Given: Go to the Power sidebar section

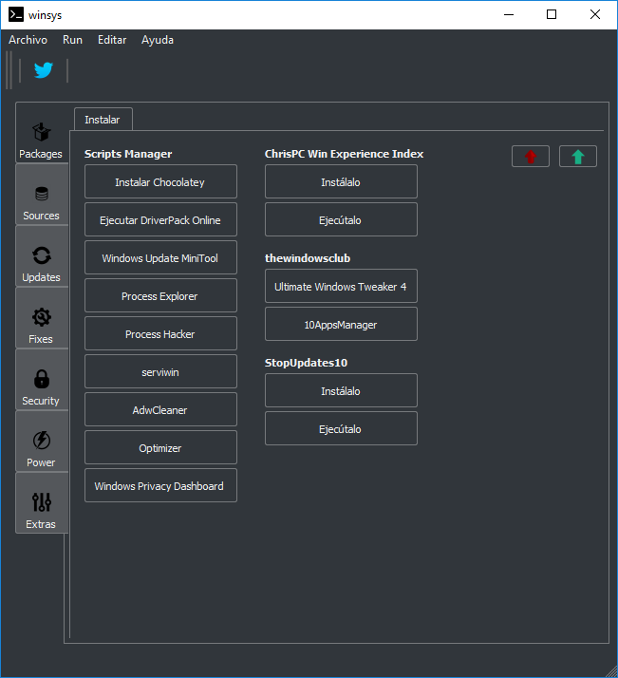Looking at the screenshot, I should coord(41,448).
